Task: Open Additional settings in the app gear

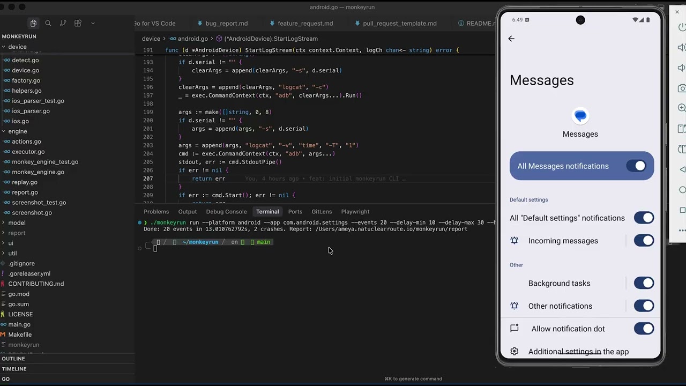Action: 514,352
